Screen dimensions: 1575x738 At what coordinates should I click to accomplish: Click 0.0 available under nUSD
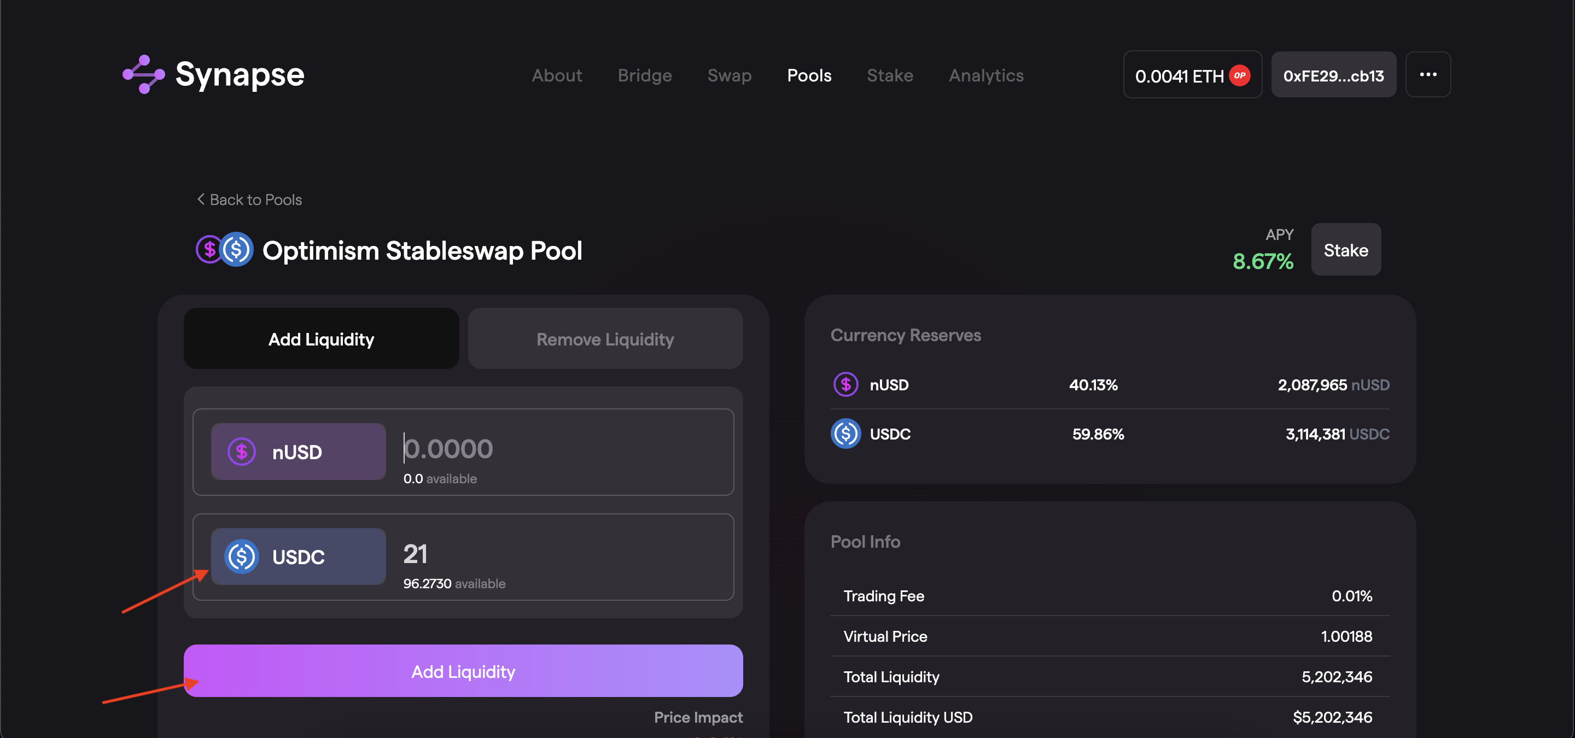click(440, 478)
